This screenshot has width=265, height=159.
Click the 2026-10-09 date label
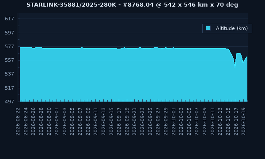204,121
